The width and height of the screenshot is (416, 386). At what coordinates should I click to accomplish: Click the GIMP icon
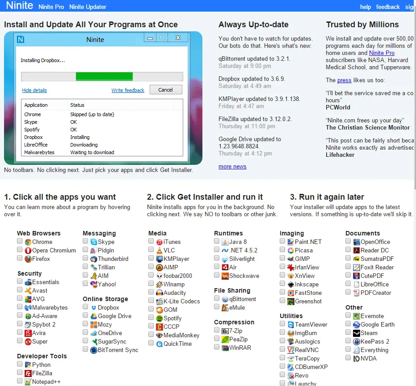tap(291, 259)
